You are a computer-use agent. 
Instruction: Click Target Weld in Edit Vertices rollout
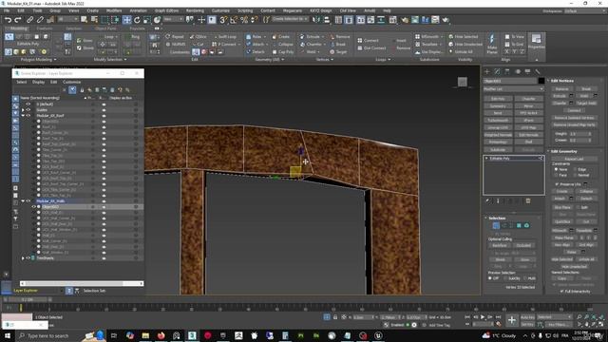[x=586, y=104]
